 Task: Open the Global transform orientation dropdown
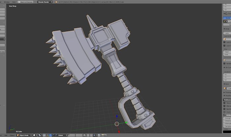point(63,135)
